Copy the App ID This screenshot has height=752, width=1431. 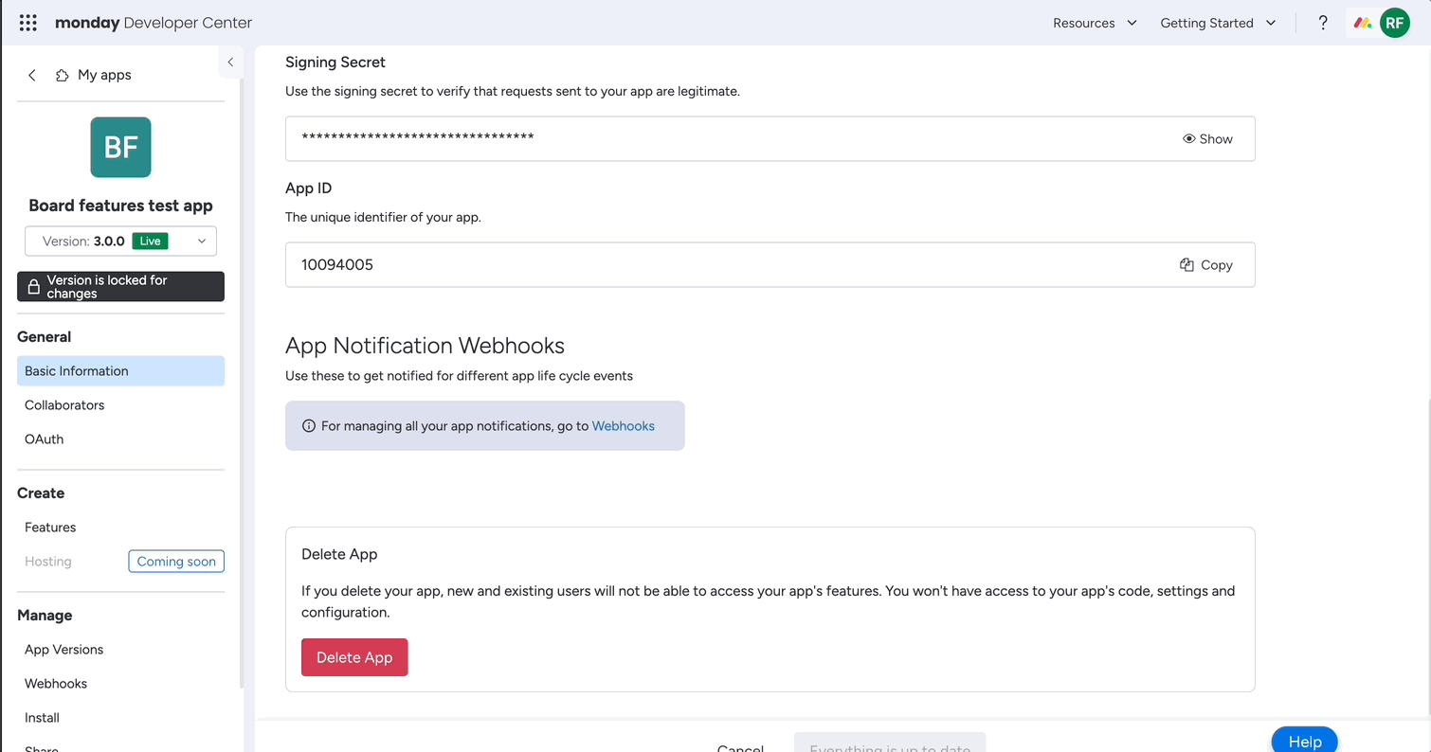pos(1206,264)
